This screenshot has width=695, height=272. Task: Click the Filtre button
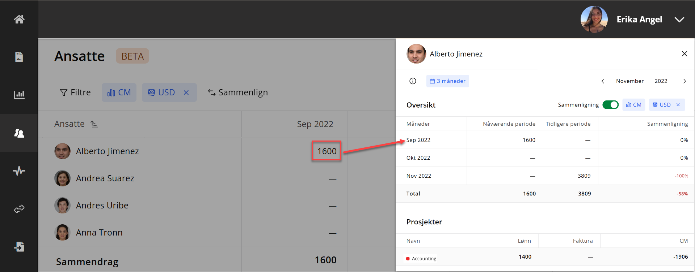(x=75, y=92)
